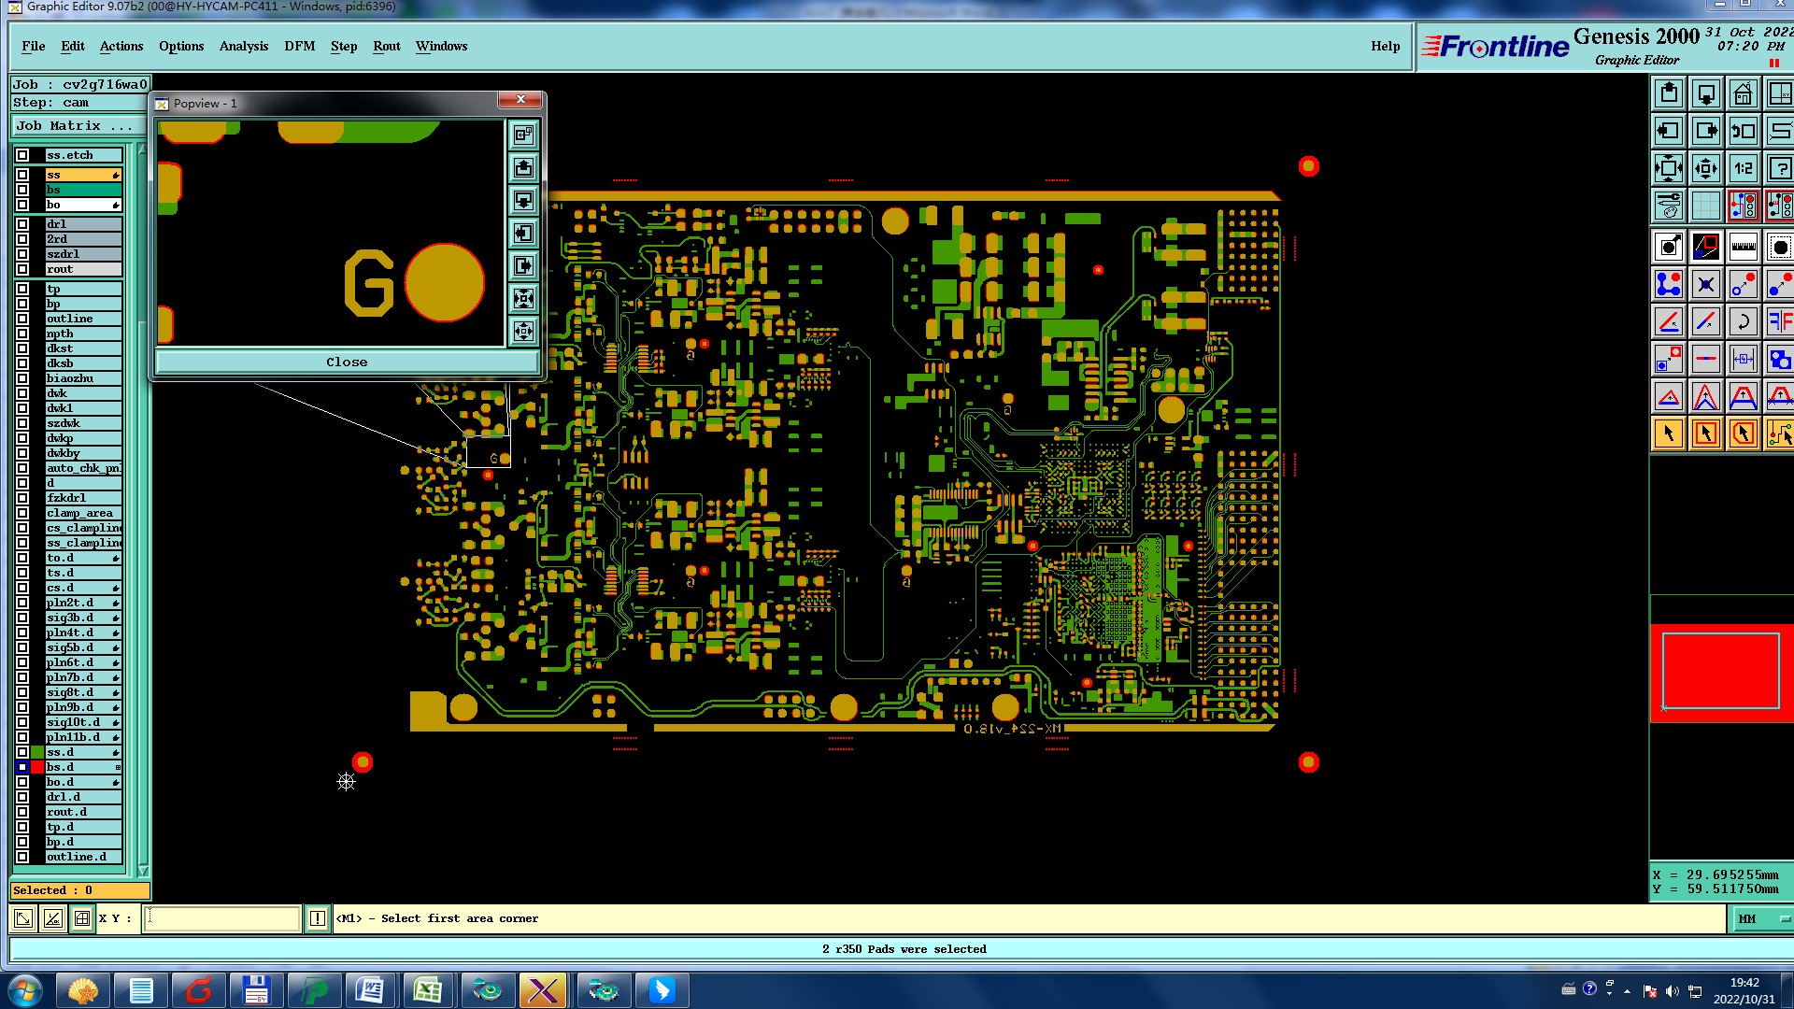1794x1009 pixels.
Task: Open the DFM menu
Action: point(299,46)
